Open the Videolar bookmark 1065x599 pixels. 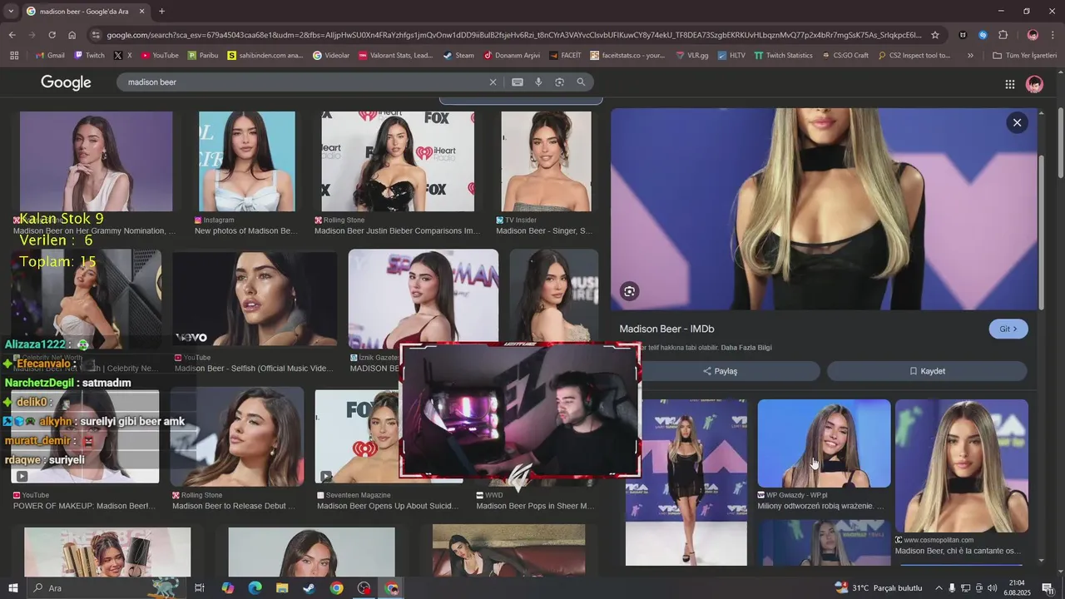(331, 56)
